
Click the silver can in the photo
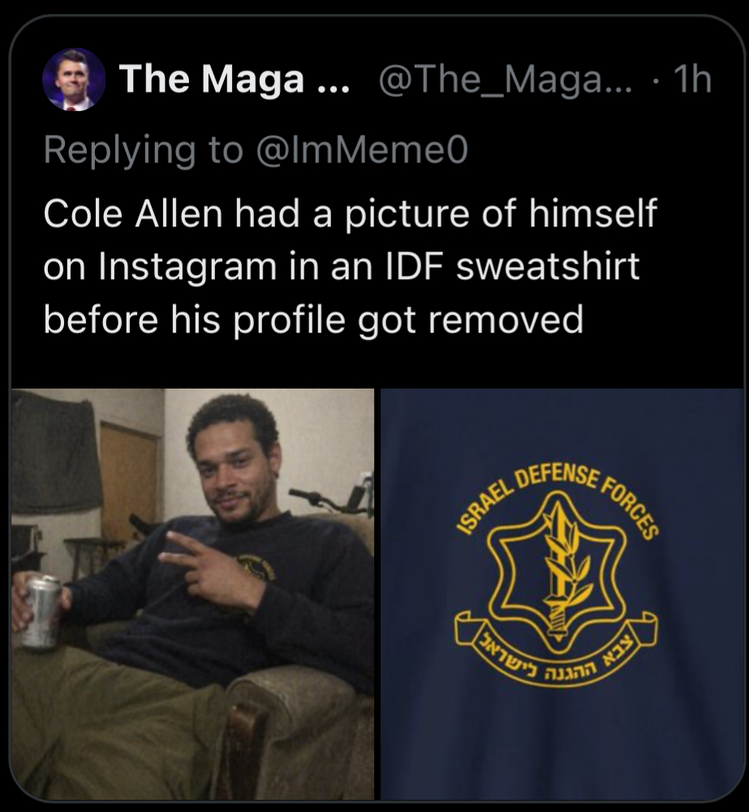pos(42,612)
